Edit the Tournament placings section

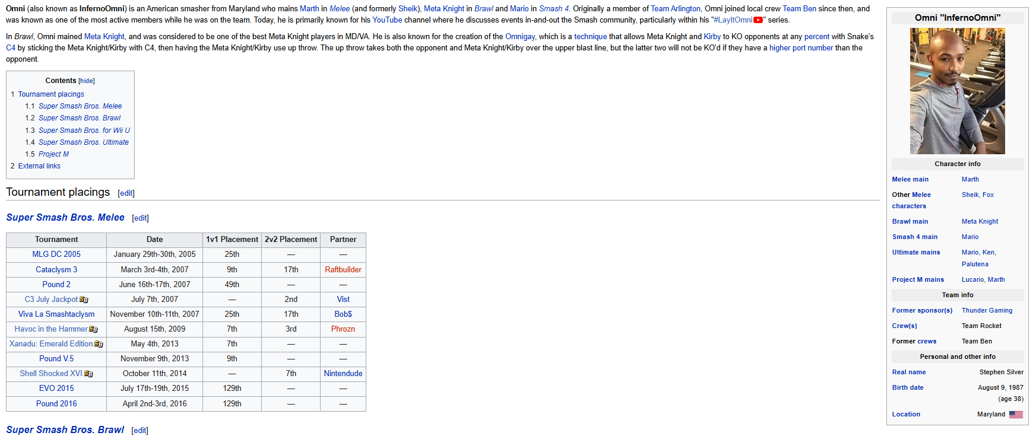[x=126, y=193]
